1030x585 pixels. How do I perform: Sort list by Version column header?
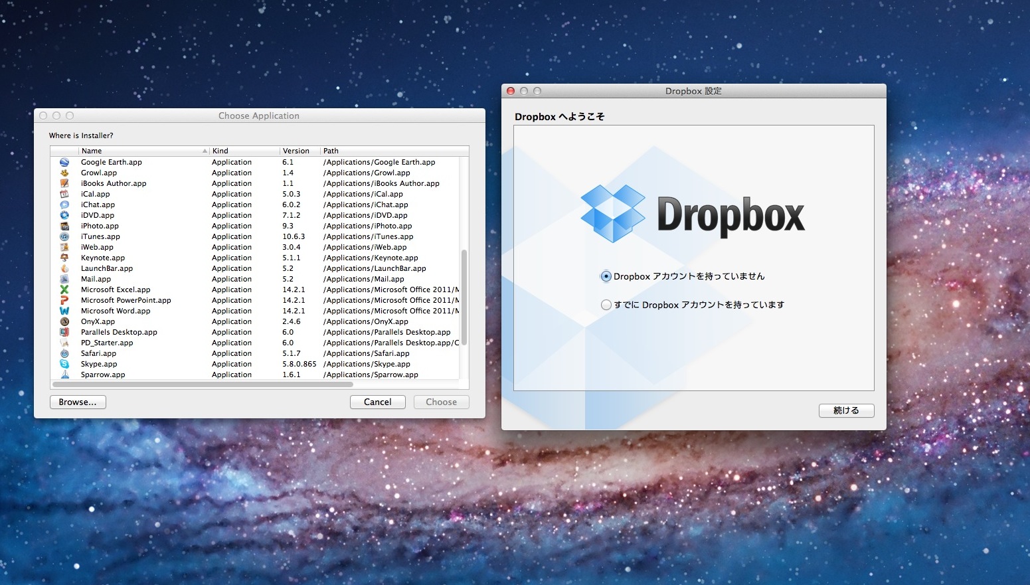[x=300, y=151]
